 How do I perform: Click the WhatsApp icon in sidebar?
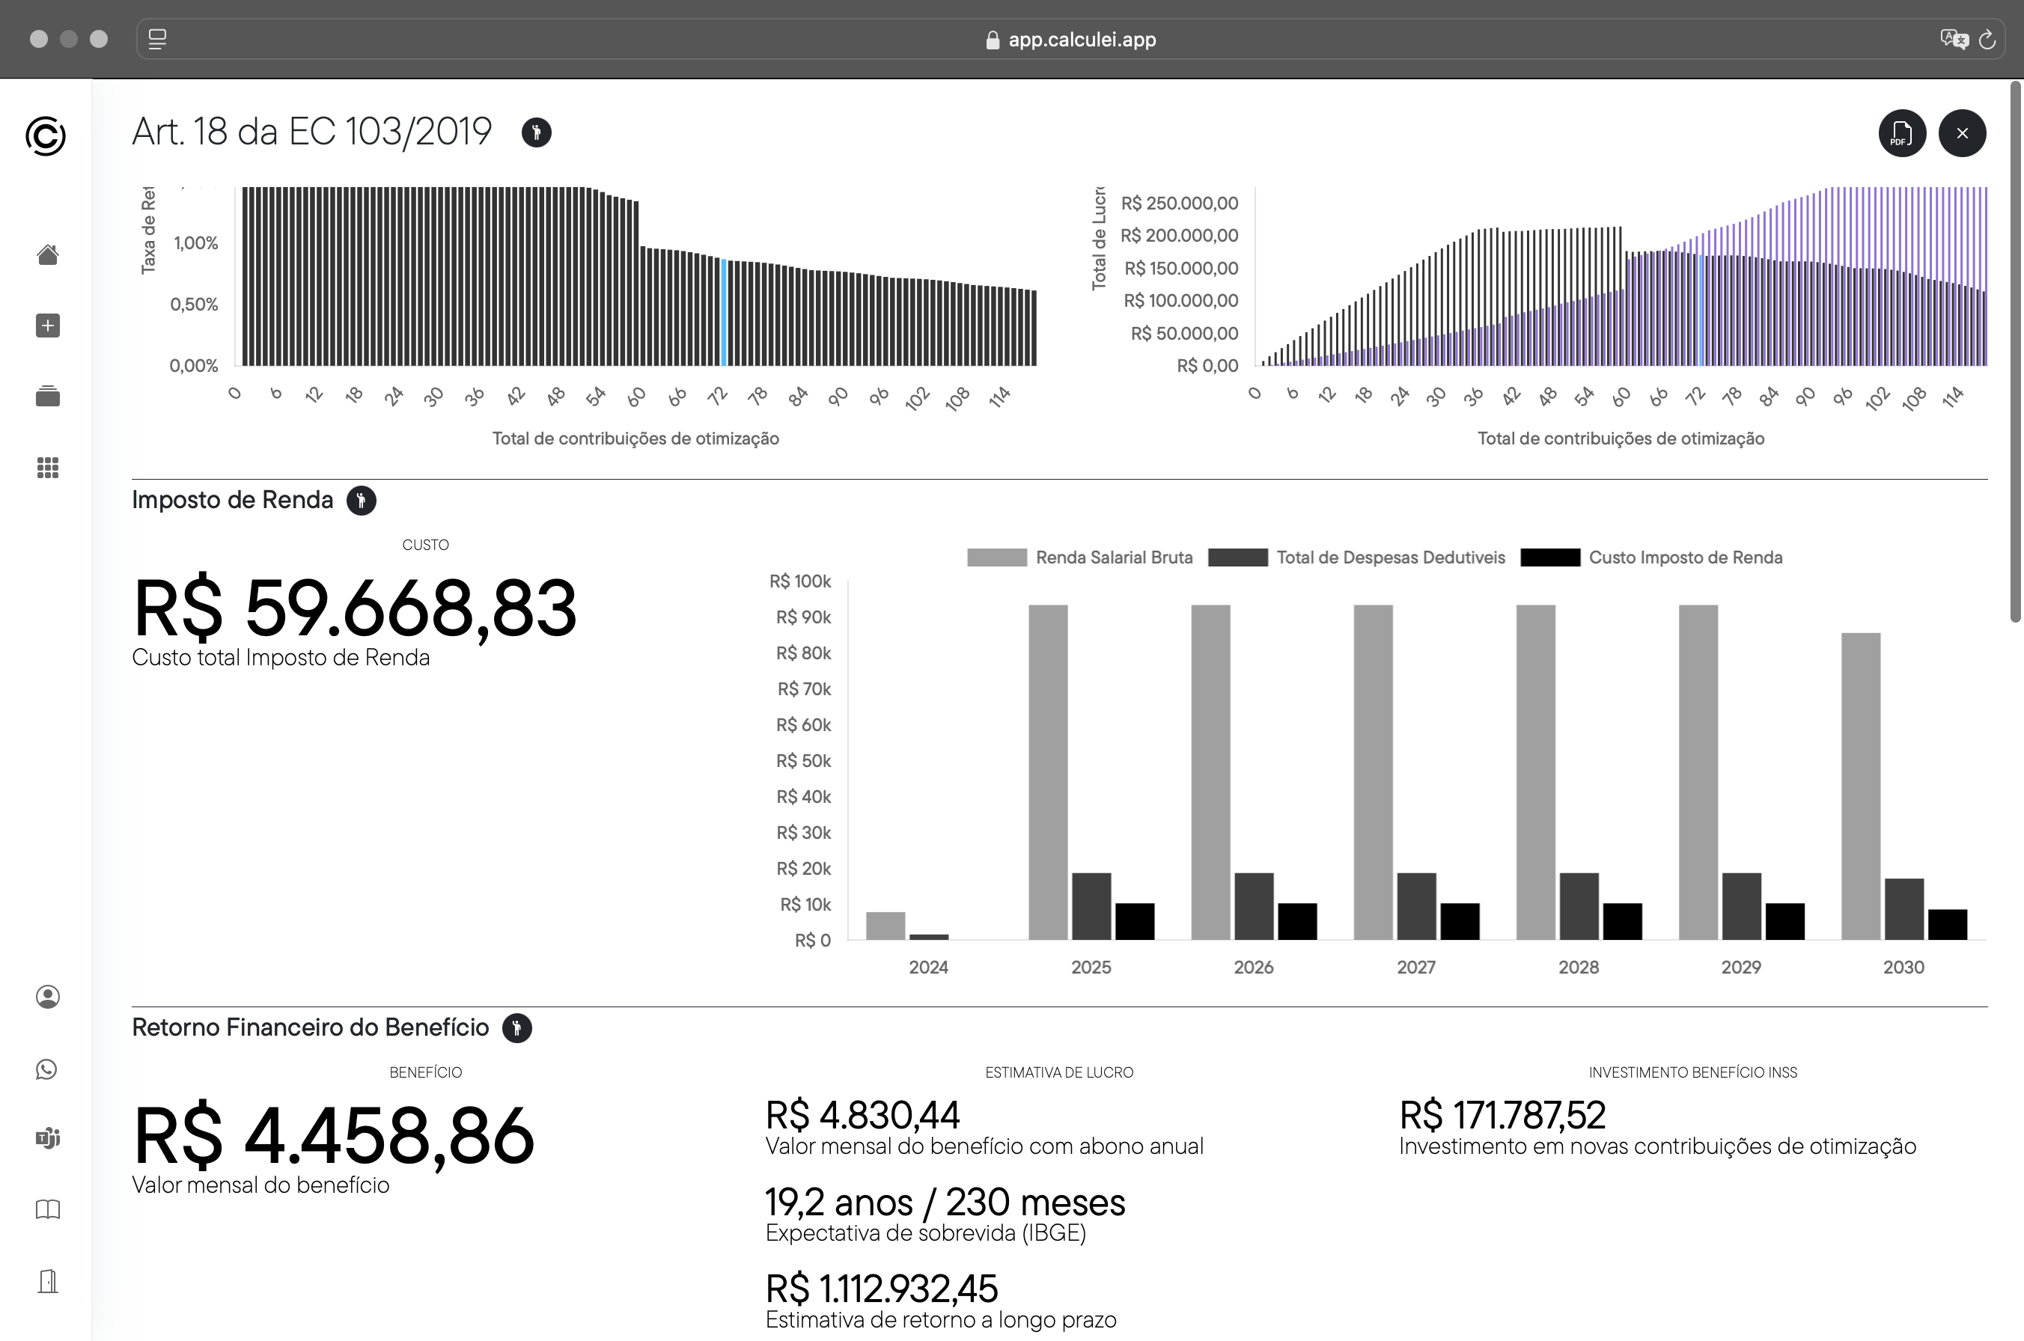[x=47, y=1069]
